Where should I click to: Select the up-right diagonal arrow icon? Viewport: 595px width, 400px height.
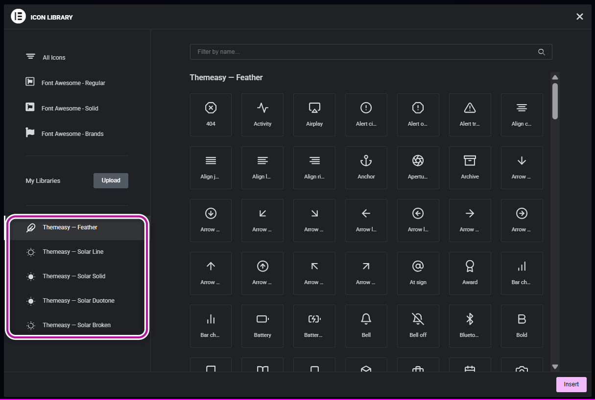(366, 273)
